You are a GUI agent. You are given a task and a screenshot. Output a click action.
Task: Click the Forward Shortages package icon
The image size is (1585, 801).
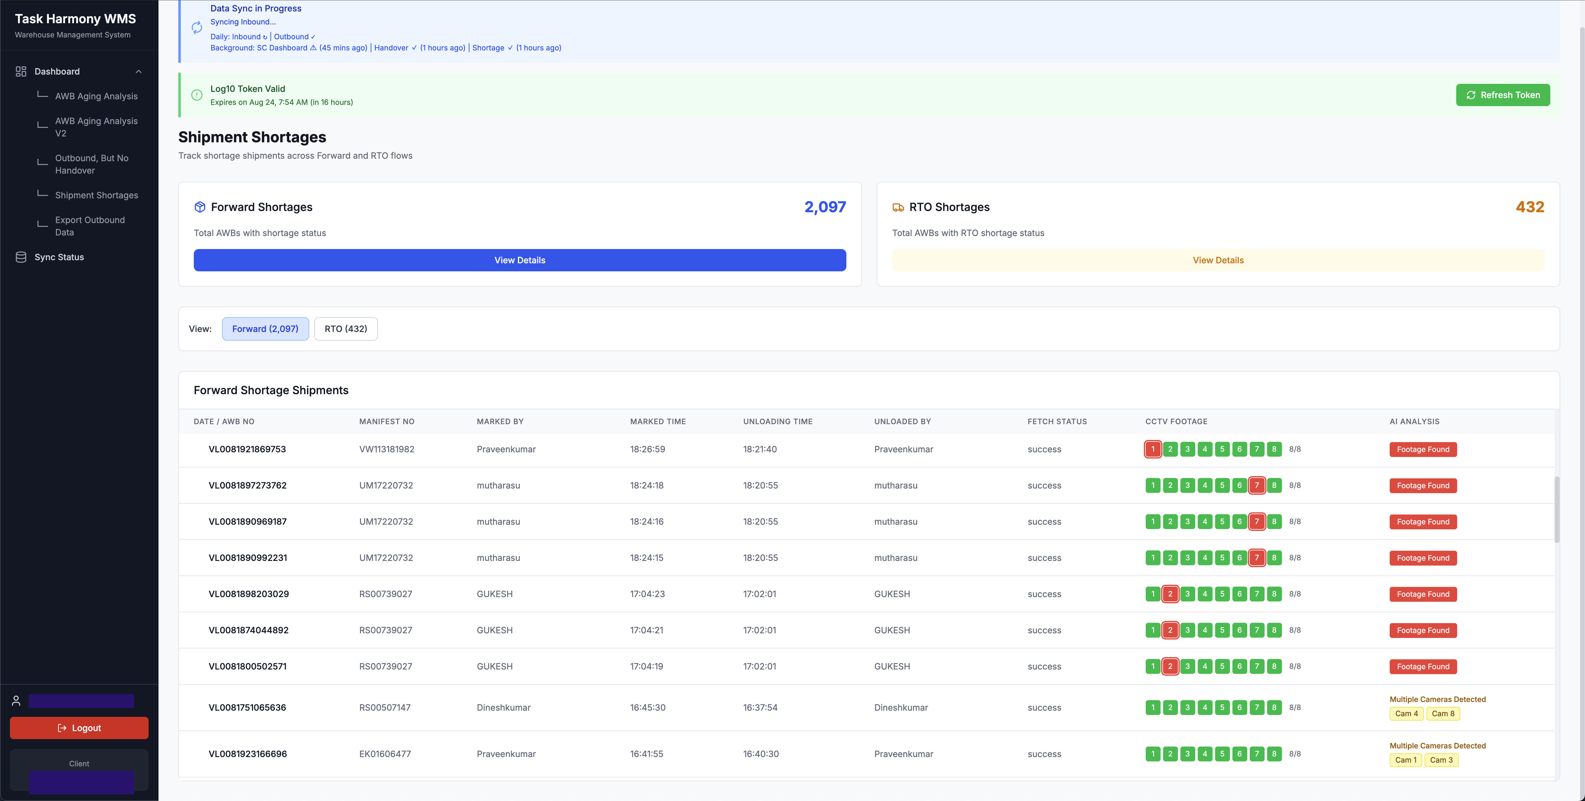click(200, 207)
